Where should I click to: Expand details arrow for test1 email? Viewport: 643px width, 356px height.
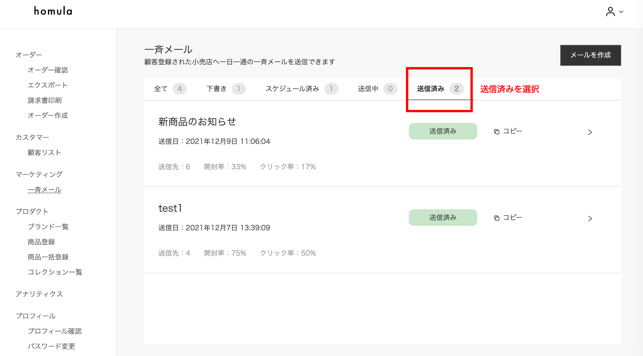pos(590,219)
